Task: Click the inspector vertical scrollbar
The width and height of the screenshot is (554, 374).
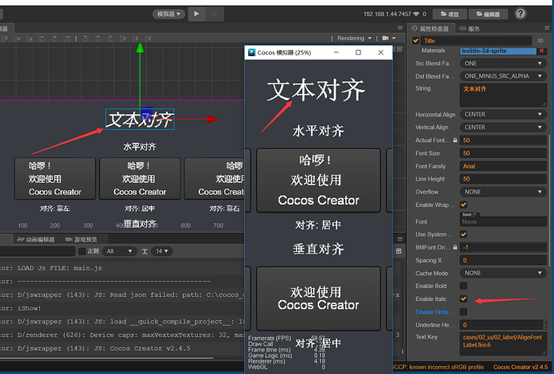Action: coord(549,201)
